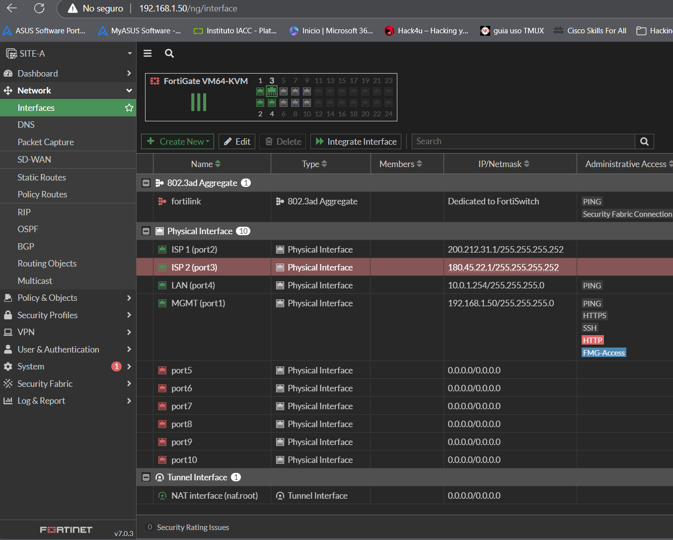Click the search button beside the Search field
The width and height of the screenshot is (673, 540).
tap(644, 141)
